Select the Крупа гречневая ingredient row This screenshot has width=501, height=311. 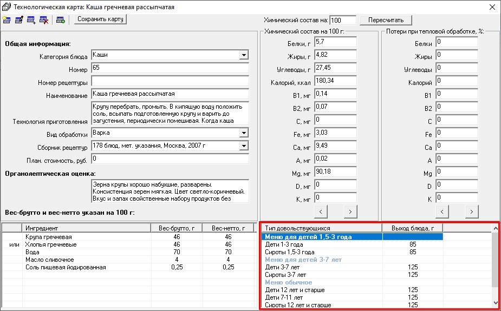point(49,237)
